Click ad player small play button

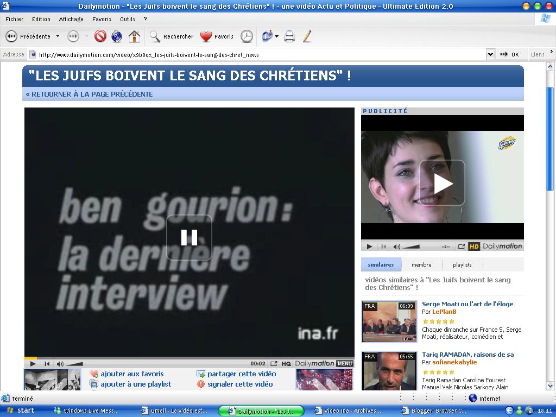(x=369, y=247)
